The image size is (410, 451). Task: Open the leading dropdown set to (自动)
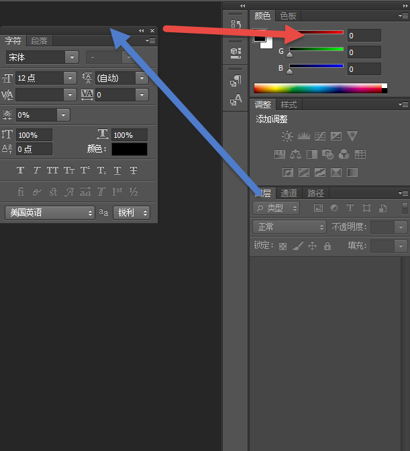pyautogui.click(x=142, y=78)
